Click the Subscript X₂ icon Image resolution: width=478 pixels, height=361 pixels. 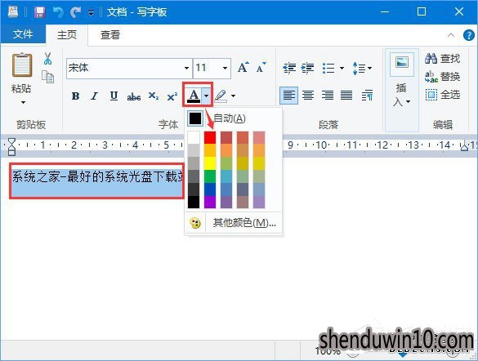pyautogui.click(x=154, y=96)
